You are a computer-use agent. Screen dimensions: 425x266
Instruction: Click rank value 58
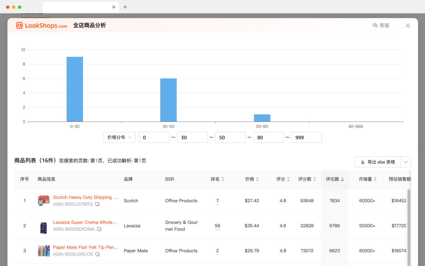click(217, 226)
